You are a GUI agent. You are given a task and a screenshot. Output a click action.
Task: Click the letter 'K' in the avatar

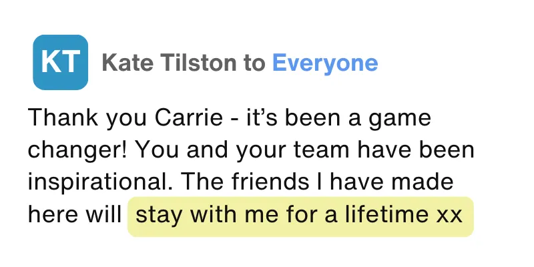click(x=51, y=62)
